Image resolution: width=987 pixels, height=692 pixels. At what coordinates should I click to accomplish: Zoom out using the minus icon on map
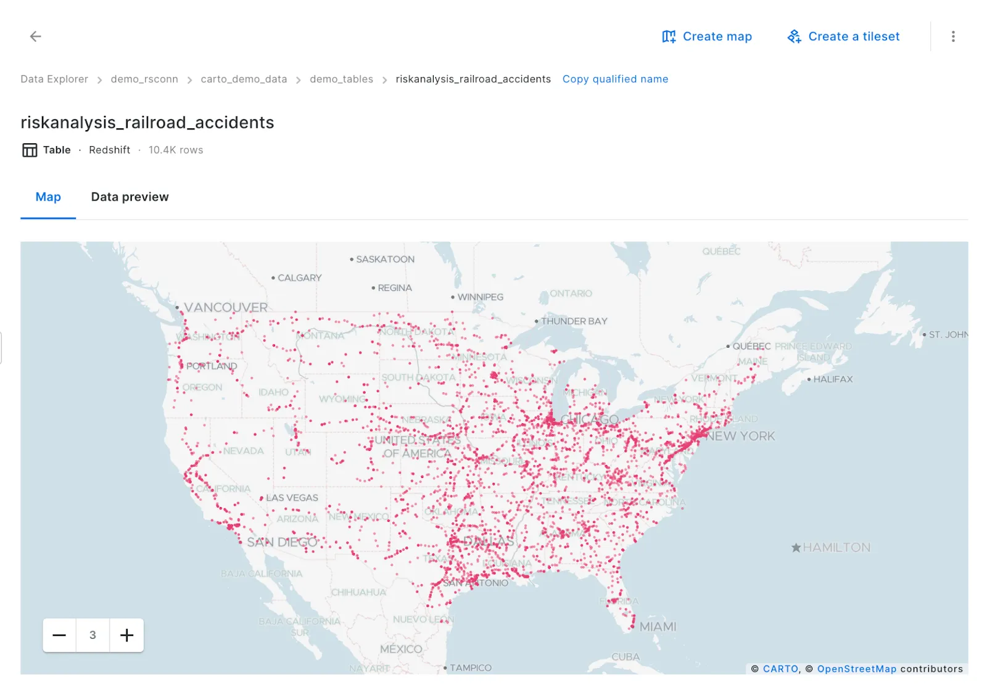click(x=59, y=635)
